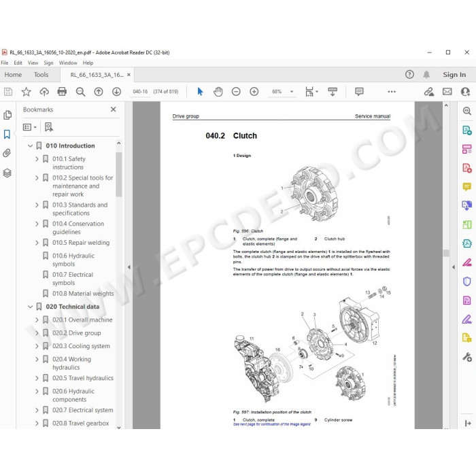
Task: Open the View menu
Action: click(33, 63)
